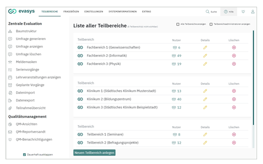The width and height of the screenshot is (263, 164).
Task: Click the lightbulb notification icon
Action: [x=243, y=12]
